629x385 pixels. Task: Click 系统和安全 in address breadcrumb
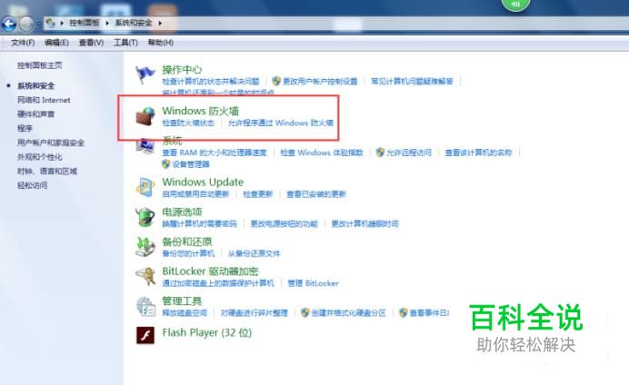(x=134, y=23)
